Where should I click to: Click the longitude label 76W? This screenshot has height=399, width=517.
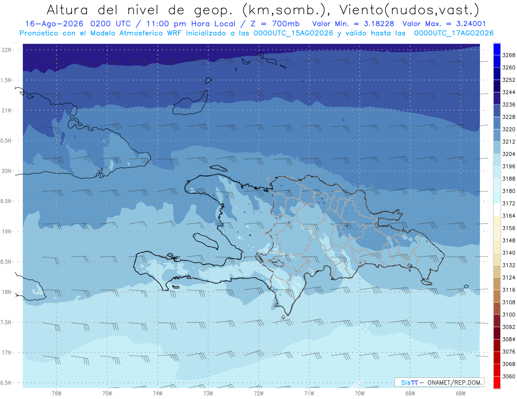[56, 393]
